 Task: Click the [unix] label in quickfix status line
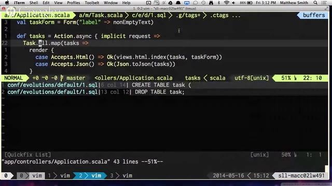pyautogui.click(x=259, y=154)
